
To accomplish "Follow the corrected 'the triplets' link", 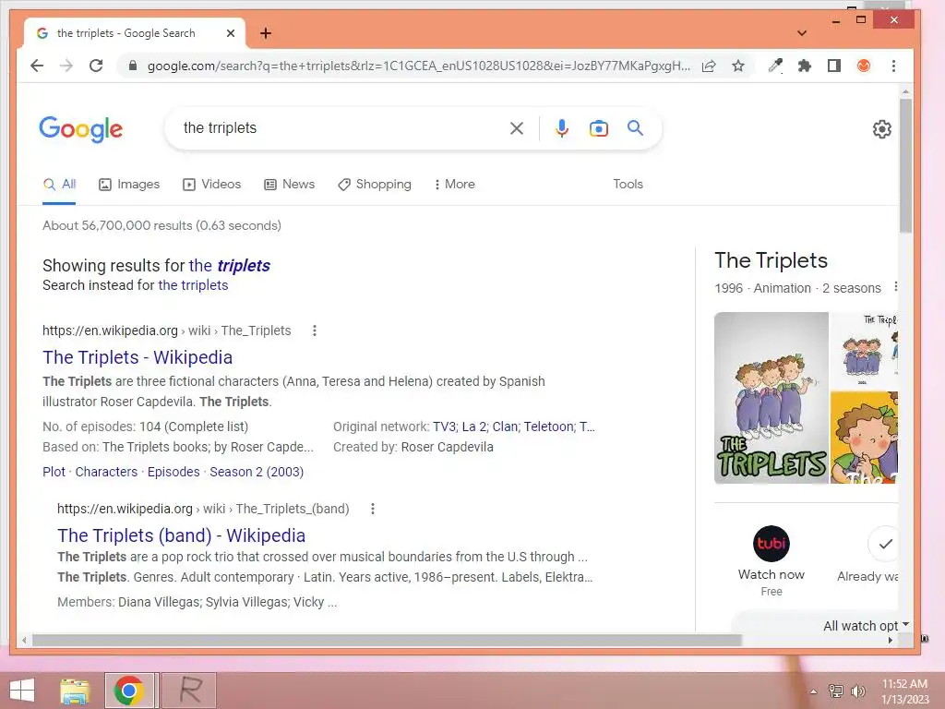I will (x=229, y=265).
